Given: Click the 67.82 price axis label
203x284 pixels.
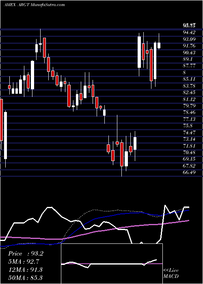Looking at the screenshot, I should click(x=189, y=166).
